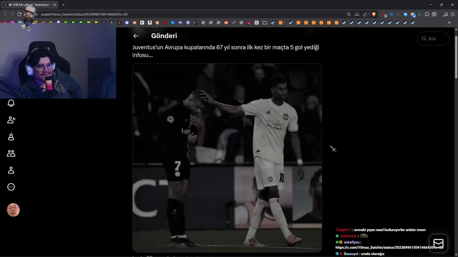The width and height of the screenshot is (458, 257).
Task: Click the blue Shazam-style extension icon
Action: [x=405, y=14]
